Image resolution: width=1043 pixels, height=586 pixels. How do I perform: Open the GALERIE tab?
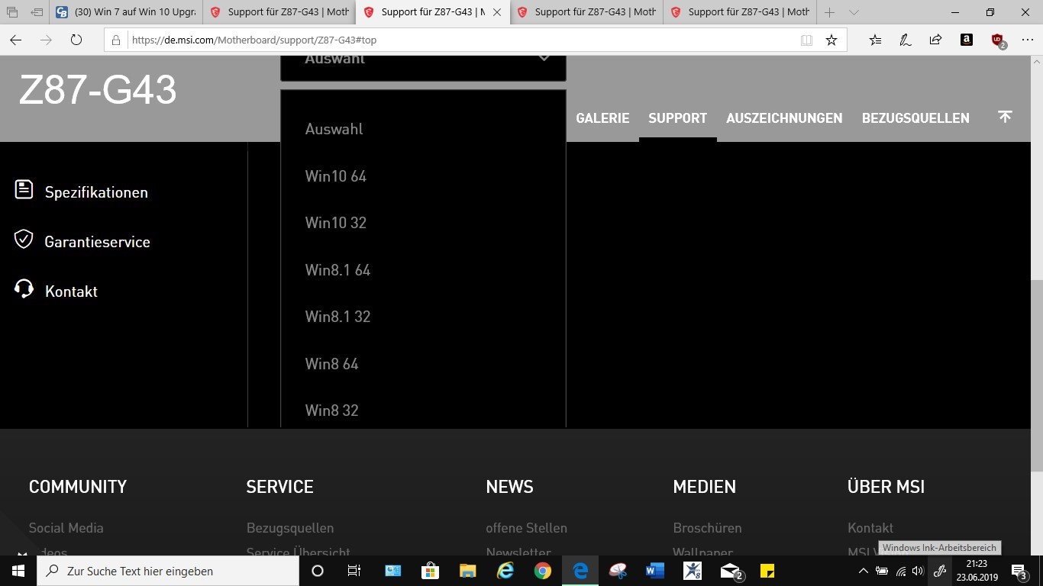tap(602, 118)
